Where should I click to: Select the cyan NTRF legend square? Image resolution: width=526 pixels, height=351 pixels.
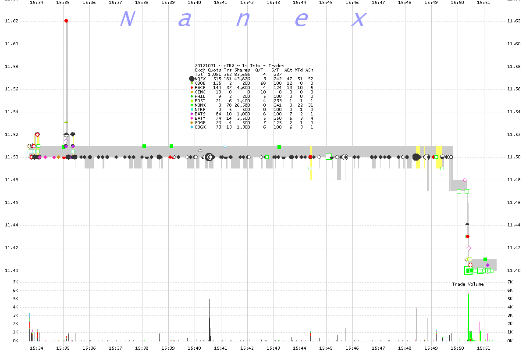[192, 109]
